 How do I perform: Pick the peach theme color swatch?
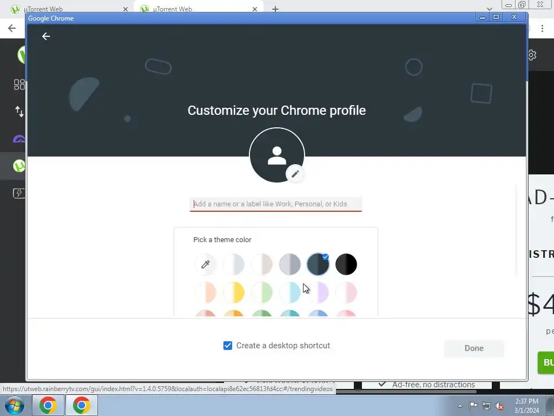[205, 292]
